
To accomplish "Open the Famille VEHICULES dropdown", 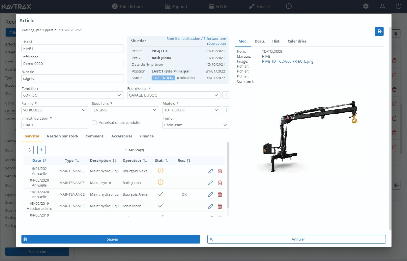I will (x=55, y=110).
